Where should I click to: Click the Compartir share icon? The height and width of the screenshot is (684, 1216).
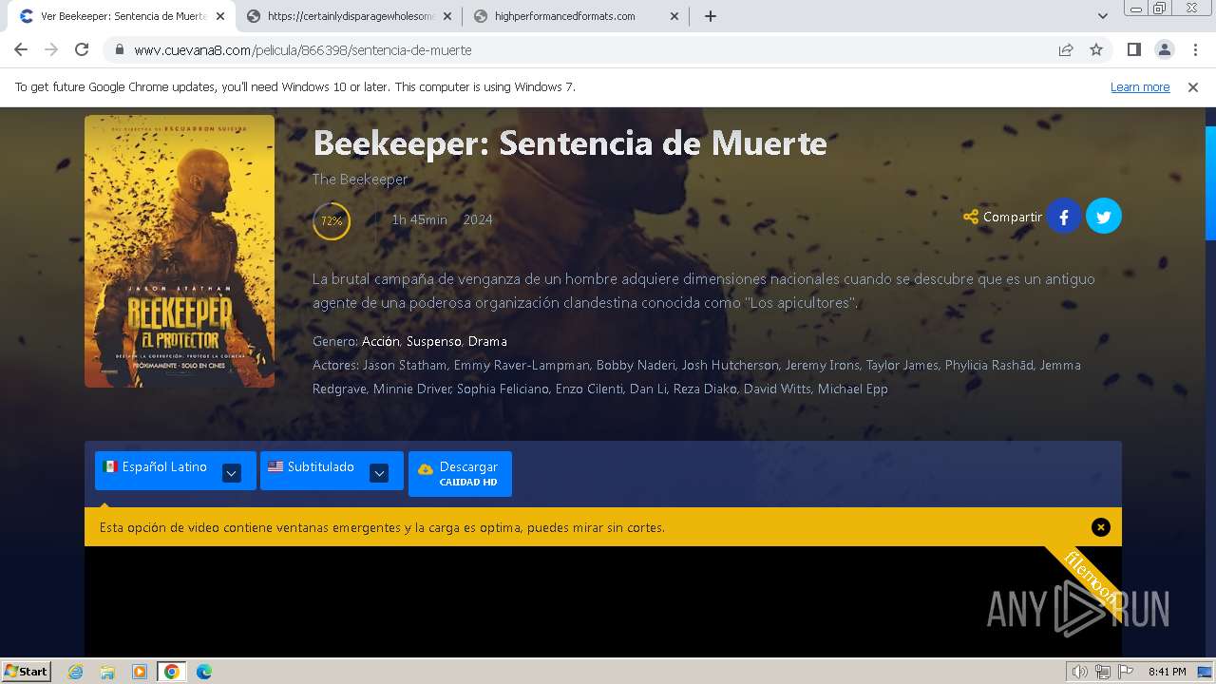pyautogui.click(x=970, y=217)
